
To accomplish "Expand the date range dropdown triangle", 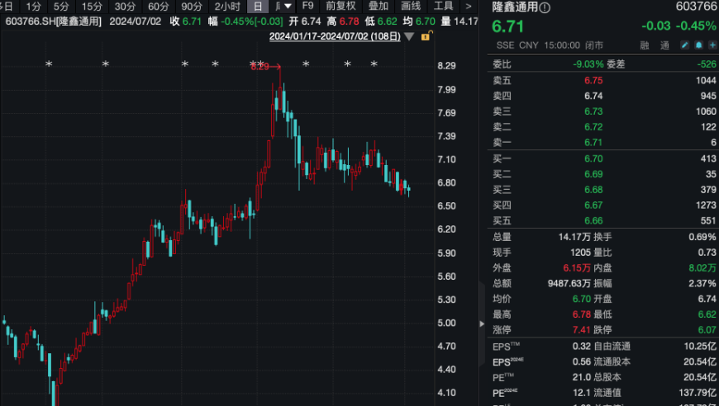I will click(410, 37).
